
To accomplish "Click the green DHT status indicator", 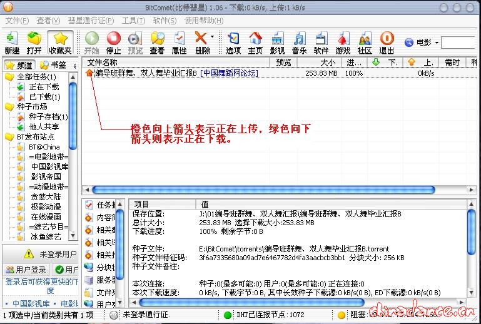I will pos(228,315).
